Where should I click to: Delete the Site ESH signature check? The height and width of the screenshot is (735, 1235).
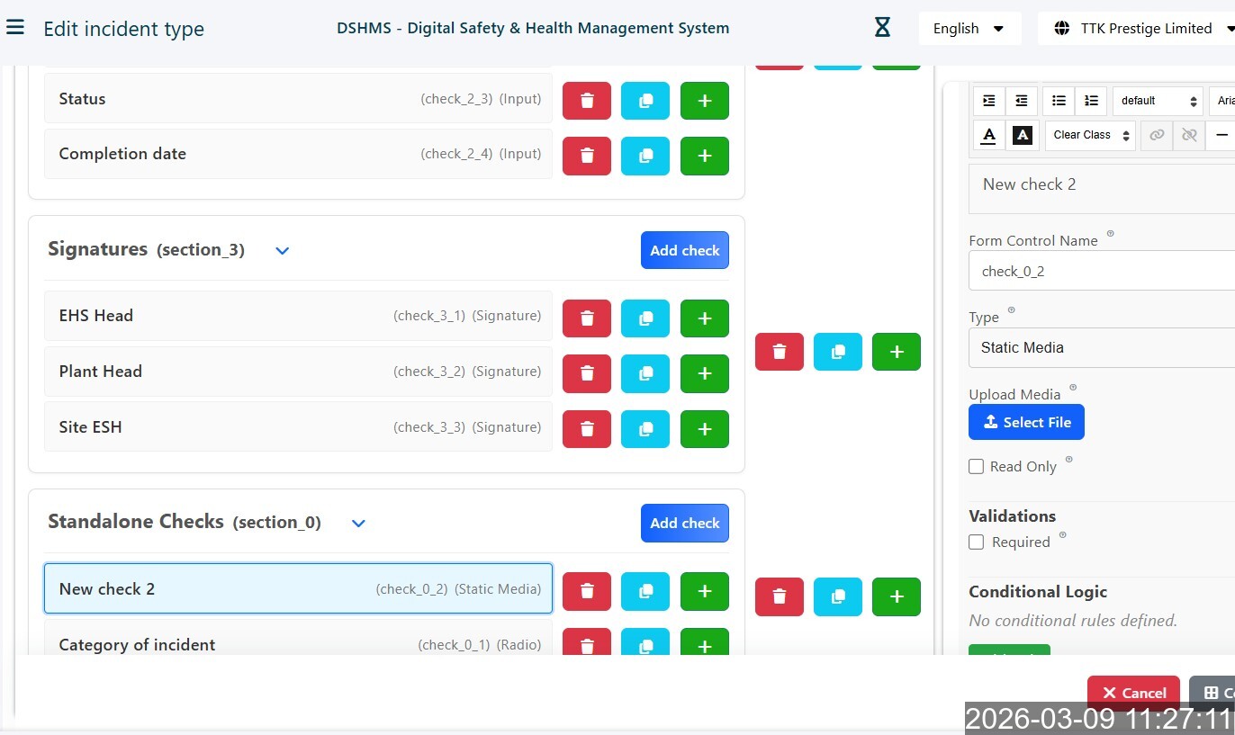coord(587,429)
